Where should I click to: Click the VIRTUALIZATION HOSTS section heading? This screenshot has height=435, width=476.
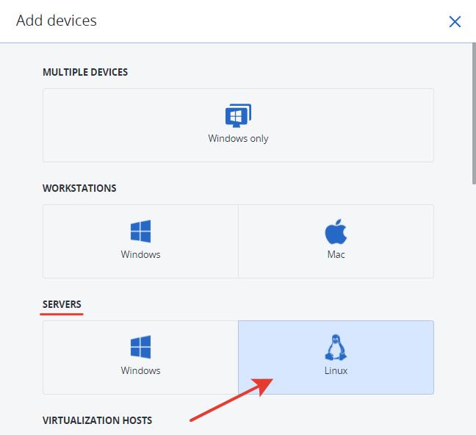point(97,420)
